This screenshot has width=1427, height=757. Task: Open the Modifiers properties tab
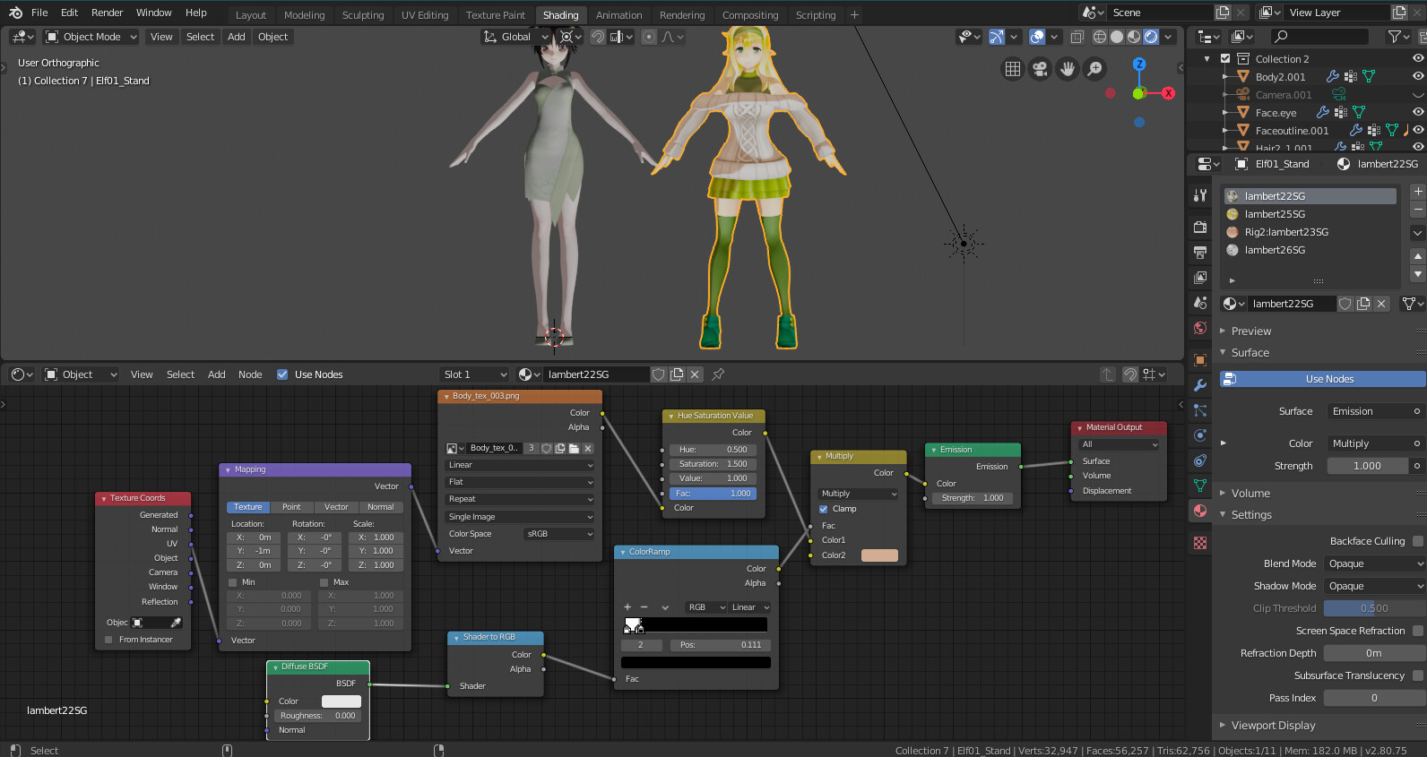click(1200, 385)
